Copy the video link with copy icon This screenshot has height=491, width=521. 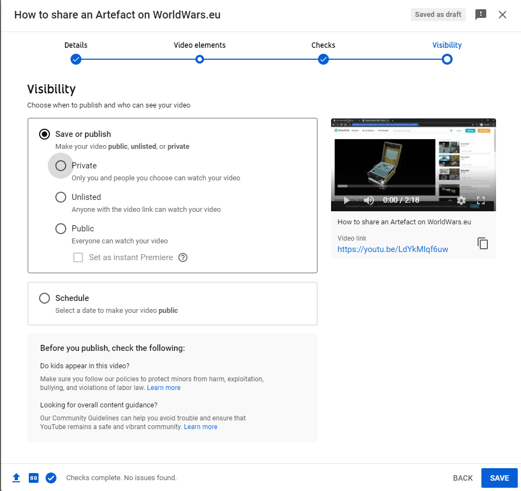[482, 243]
